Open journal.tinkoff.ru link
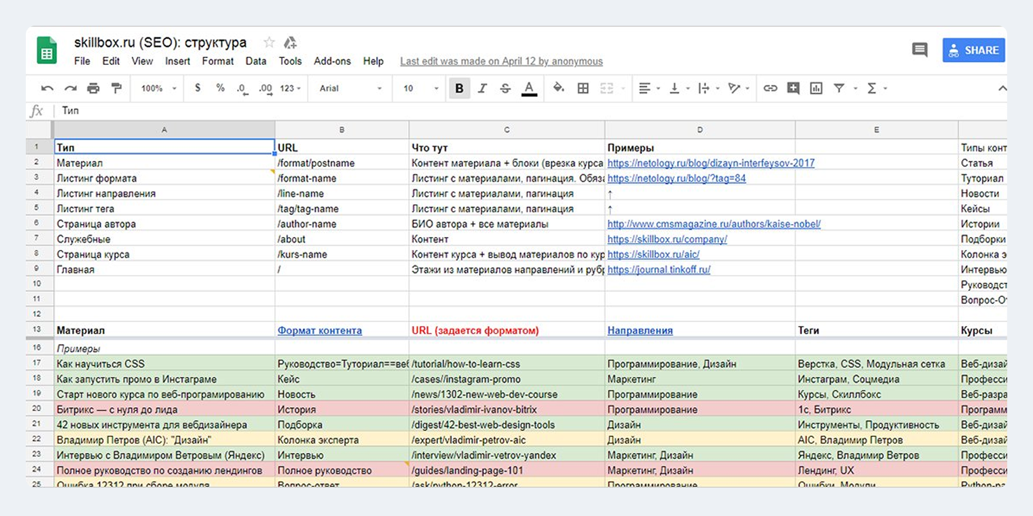1033x516 pixels. [659, 270]
